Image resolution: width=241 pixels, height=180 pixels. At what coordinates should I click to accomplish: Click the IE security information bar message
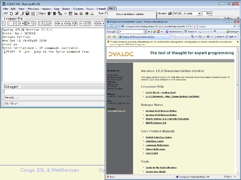(x=171, y=43)
